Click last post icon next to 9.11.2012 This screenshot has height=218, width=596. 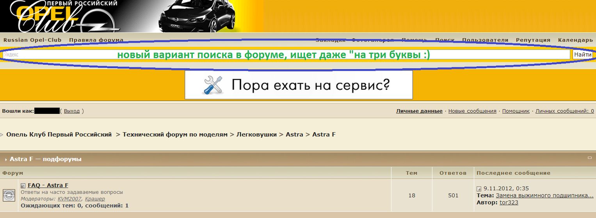click(x=479, y=189)
